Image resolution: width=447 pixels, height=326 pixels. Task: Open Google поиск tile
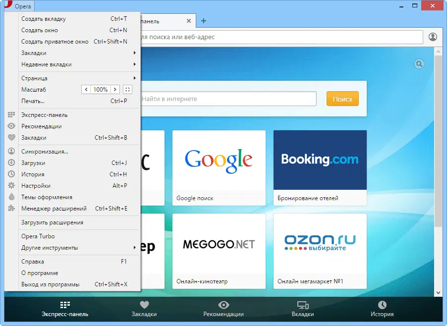(x=219, y=168)
